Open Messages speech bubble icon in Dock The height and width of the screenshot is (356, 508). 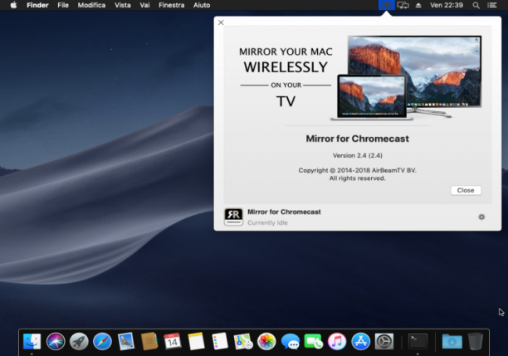click(290, 341)
